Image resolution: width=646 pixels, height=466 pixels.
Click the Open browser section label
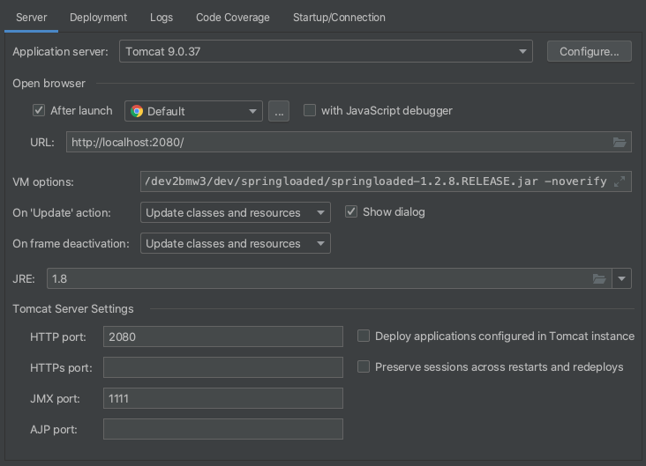tap(49, 84)
